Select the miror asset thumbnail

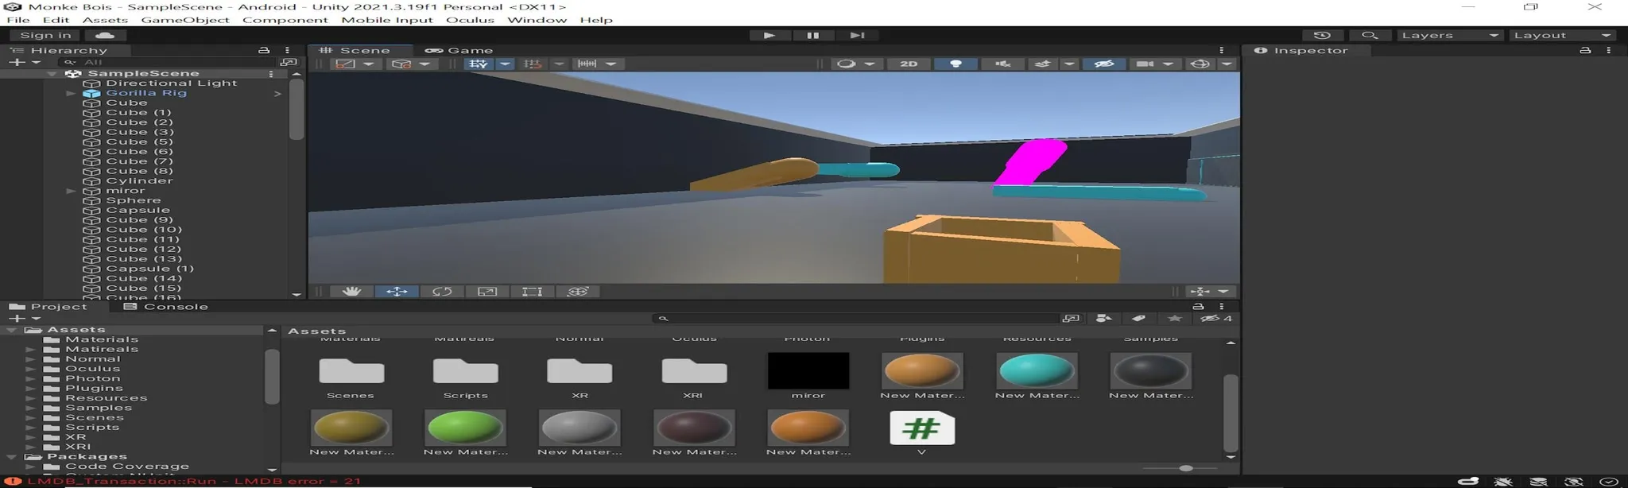pos(808,372)
